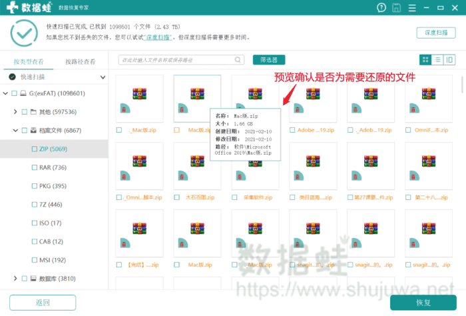
Task: Select the ._Omni...脚本.zip archive icon
Action: (139, 161)
